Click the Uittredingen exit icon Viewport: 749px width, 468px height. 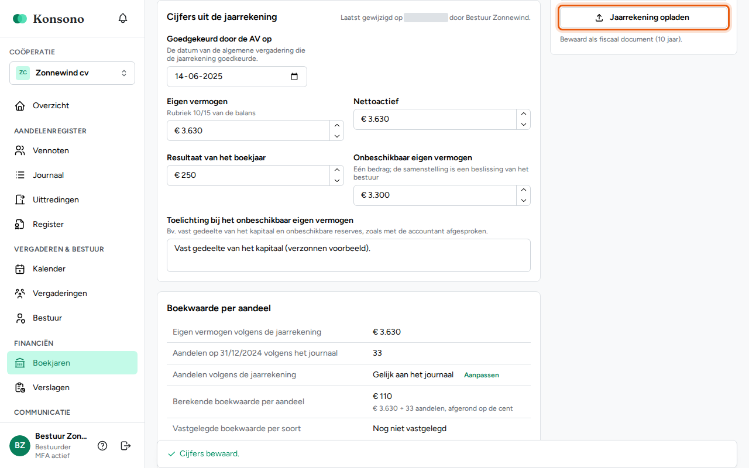pos(20,199)
